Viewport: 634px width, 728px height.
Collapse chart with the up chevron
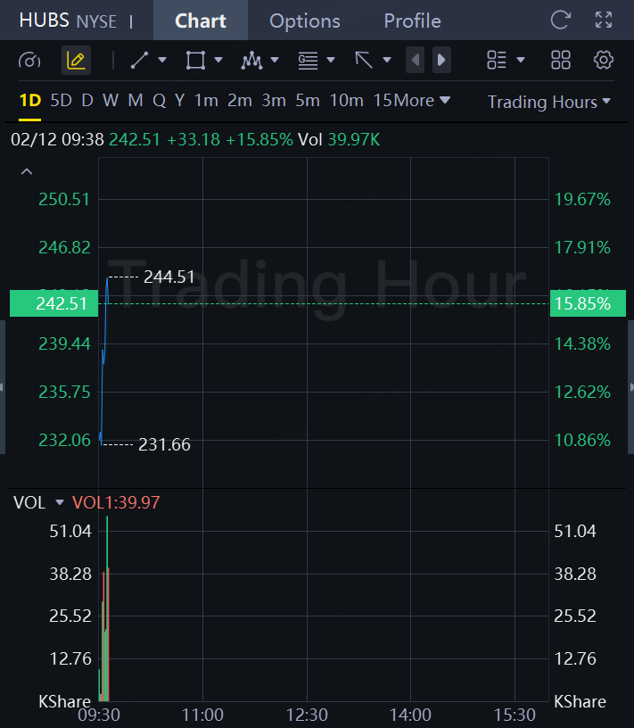[x=27, y=172]
